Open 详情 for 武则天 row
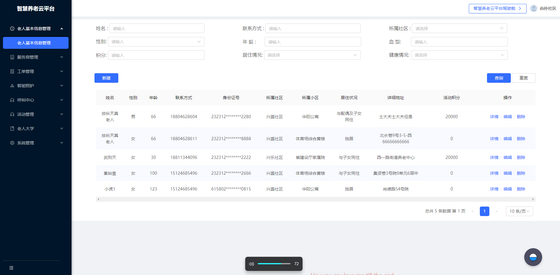This screenshot has width=560, height=275. [494, 157]
